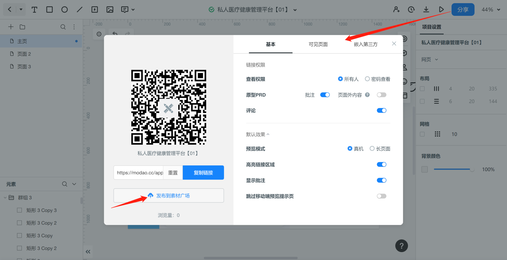507x260 pixels.
Task: Create a new page folder
Action: (22, 27)
